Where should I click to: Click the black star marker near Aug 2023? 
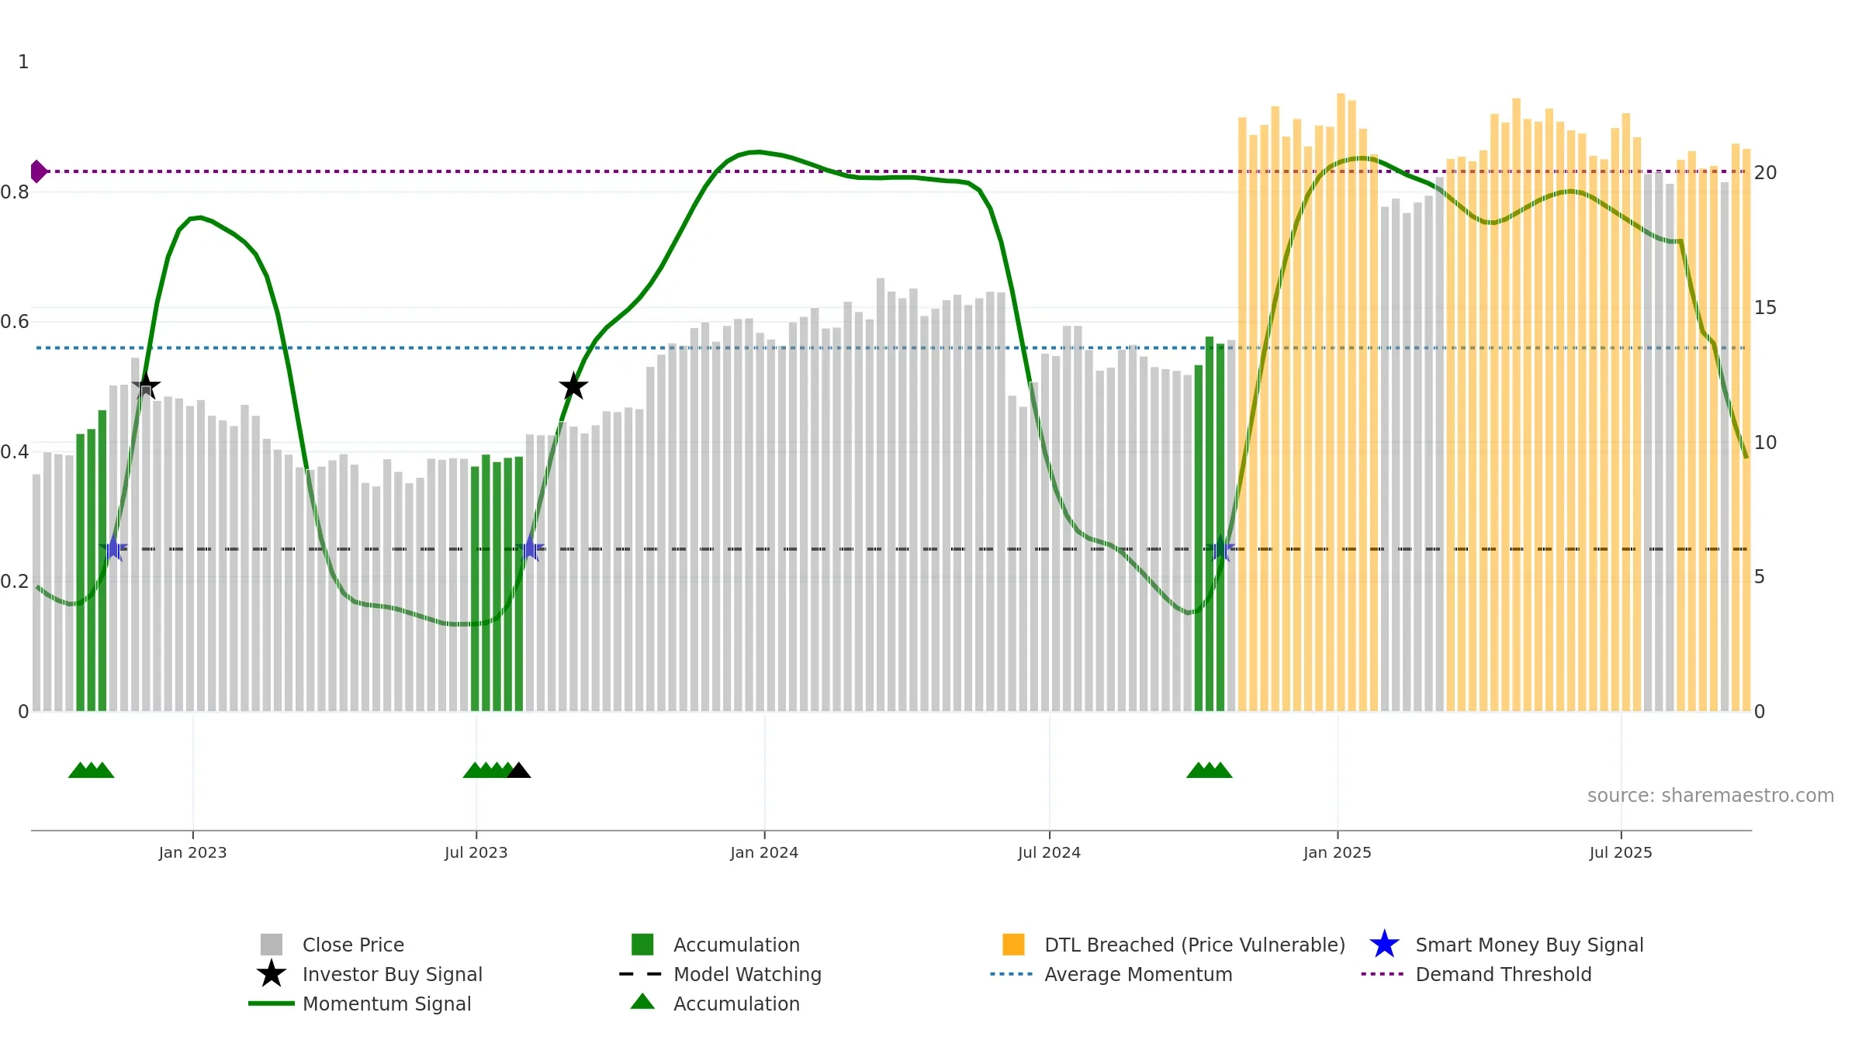click(573, 385)
